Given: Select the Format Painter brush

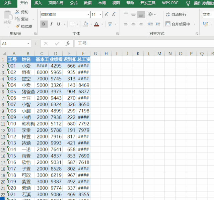Looking at the screenshot, I should point(17,26).
